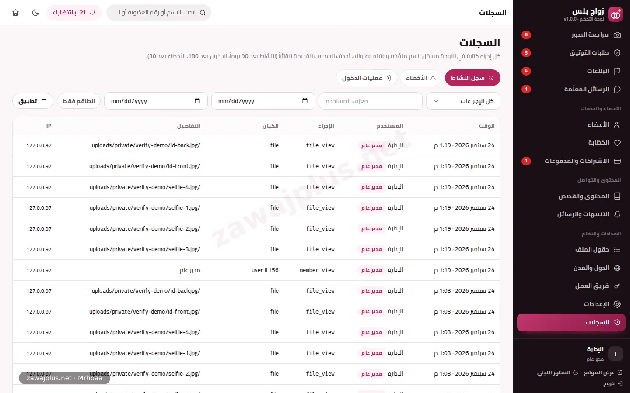The image size is (630, 393).
Task: Toggle dark mode moon icon
Action: pos(35,13)
